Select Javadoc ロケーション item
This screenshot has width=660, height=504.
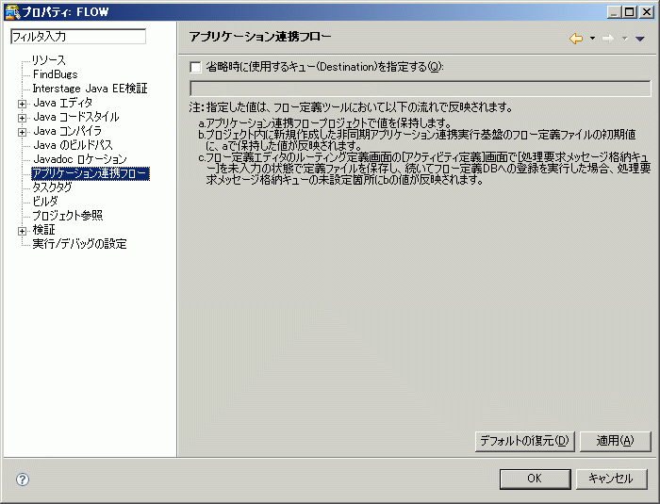pyautogui.click(x=80, y=159)
